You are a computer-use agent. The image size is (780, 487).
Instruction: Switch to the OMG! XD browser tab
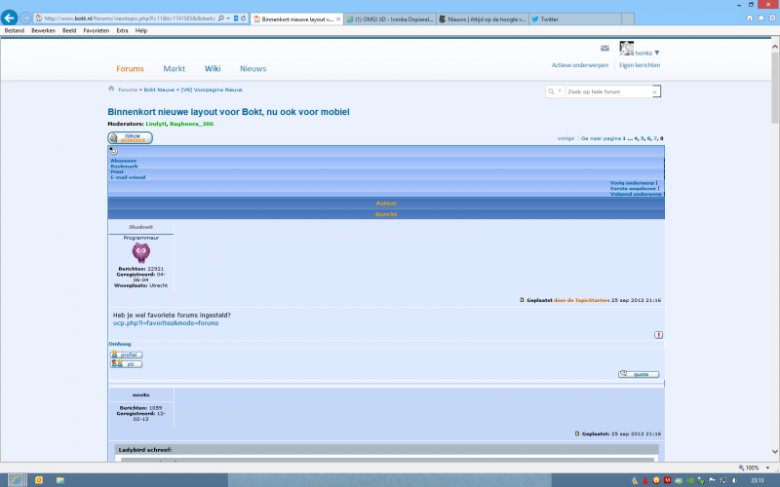(390, 19)
